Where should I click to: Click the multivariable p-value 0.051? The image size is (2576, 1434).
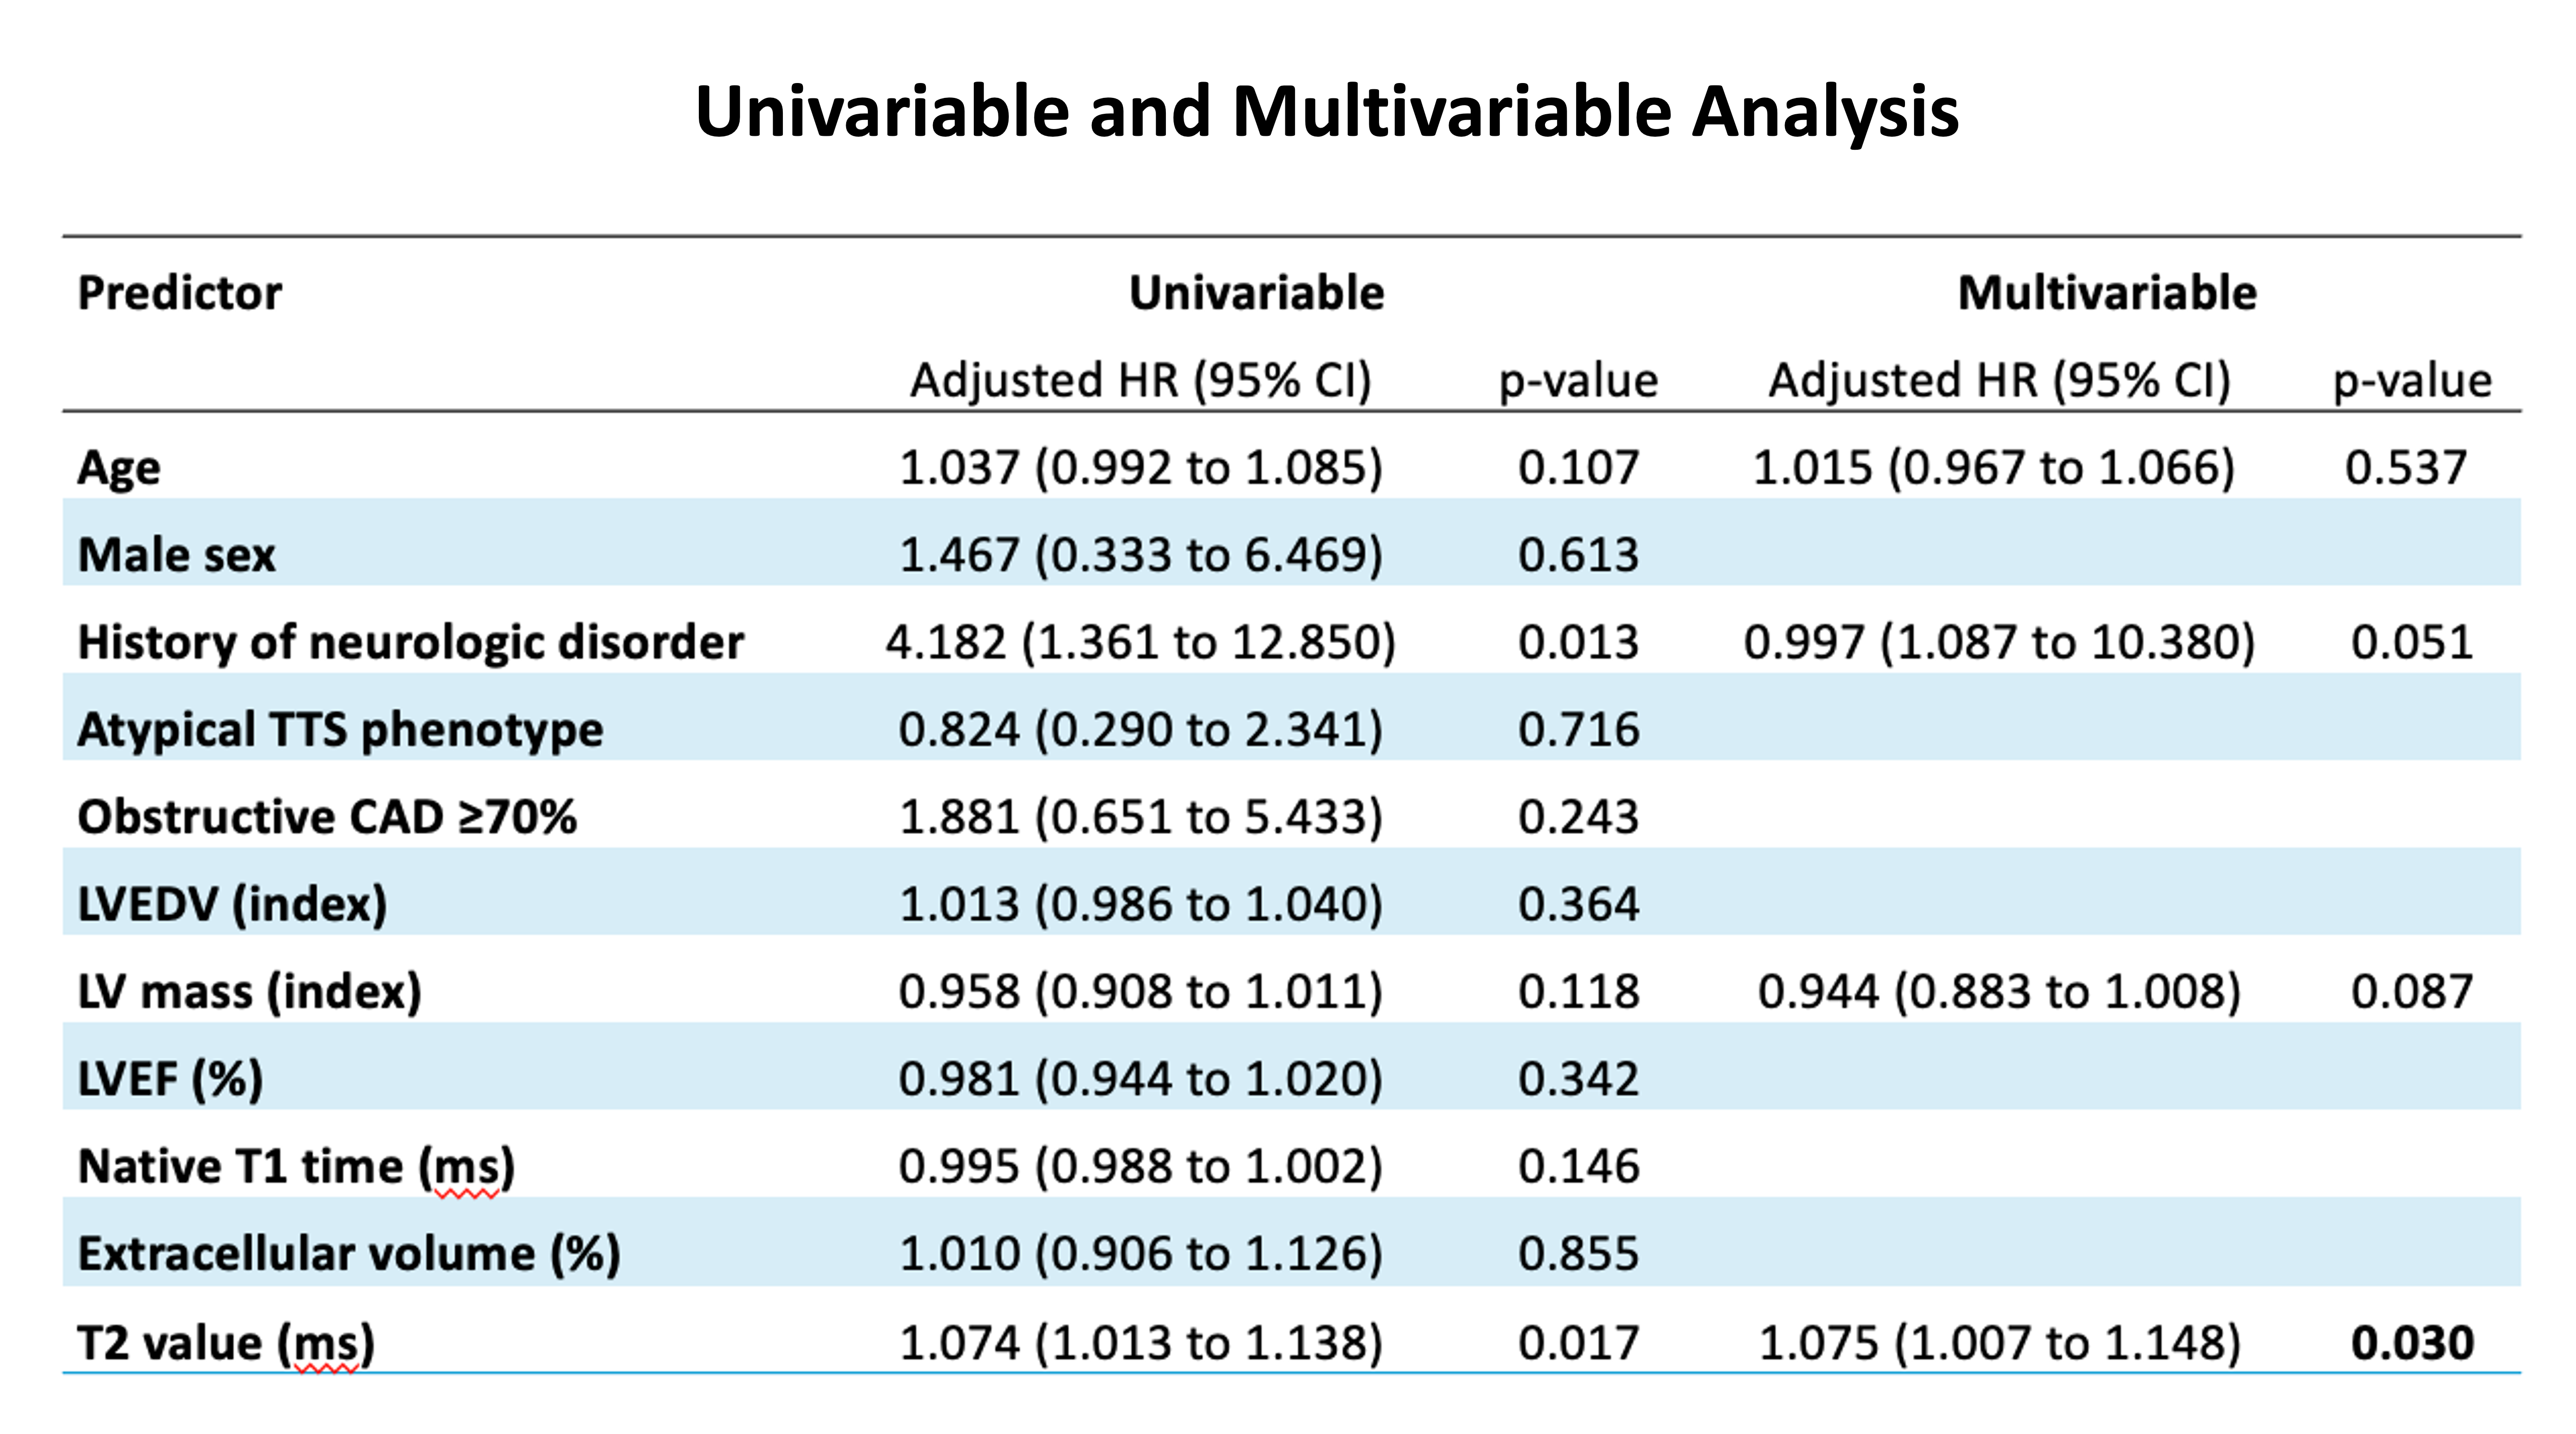[x=2411, y=642]
